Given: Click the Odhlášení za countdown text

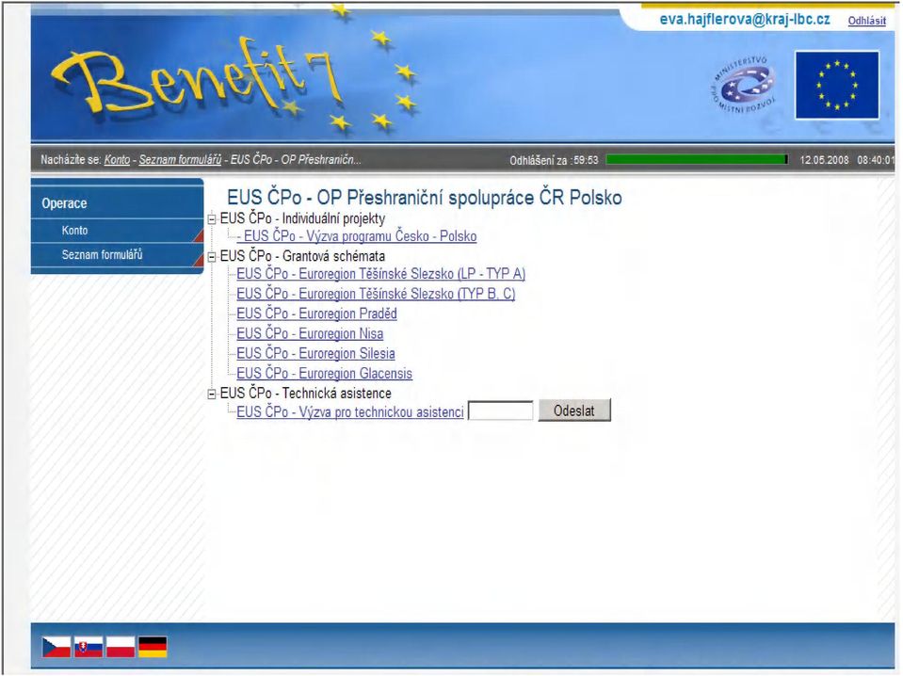Looking at the screenshot, I should pos(554,160).
